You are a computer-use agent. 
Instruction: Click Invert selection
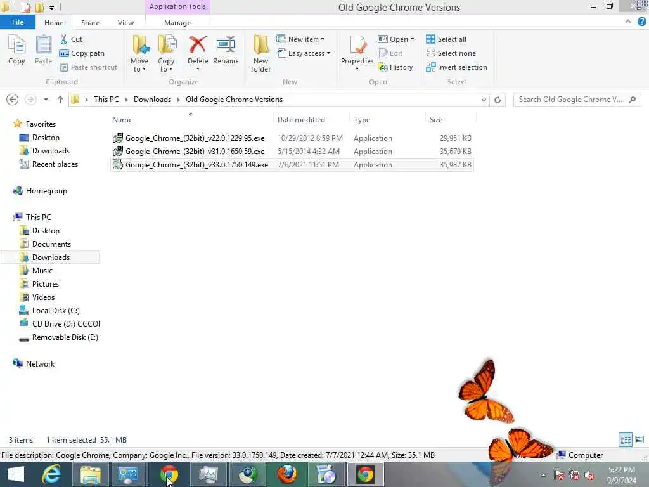456,67
